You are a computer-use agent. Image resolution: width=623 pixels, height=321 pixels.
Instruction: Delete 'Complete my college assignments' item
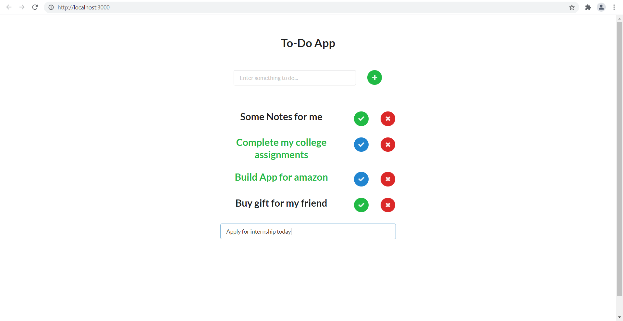click(x=388, y=145)
